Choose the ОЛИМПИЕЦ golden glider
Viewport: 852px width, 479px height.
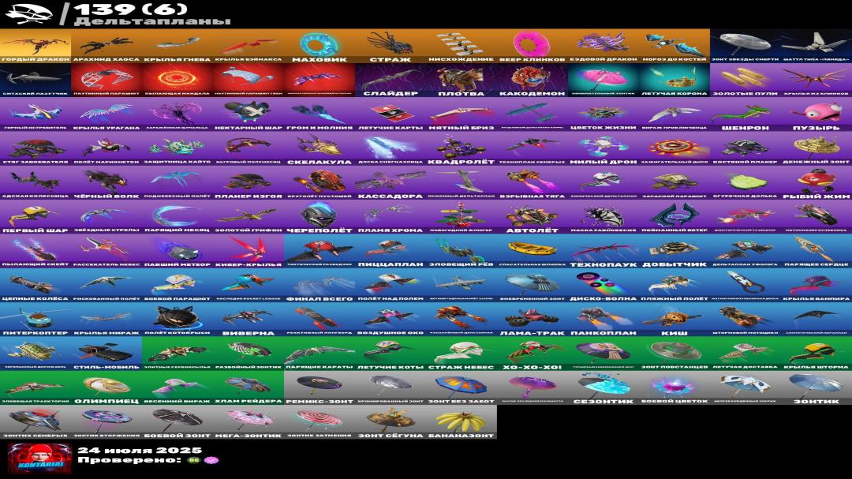tap(106, 387)
